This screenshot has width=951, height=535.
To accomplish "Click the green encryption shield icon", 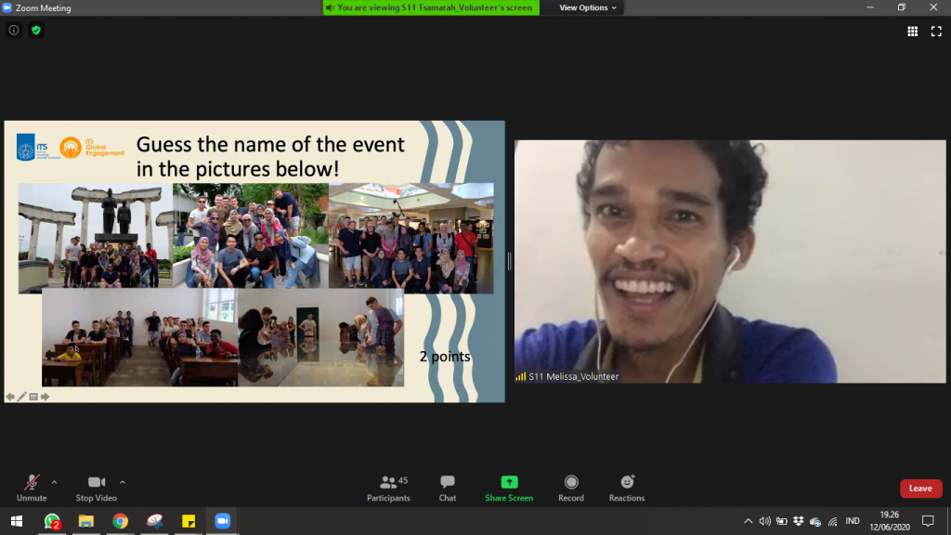I will (36, 31).
